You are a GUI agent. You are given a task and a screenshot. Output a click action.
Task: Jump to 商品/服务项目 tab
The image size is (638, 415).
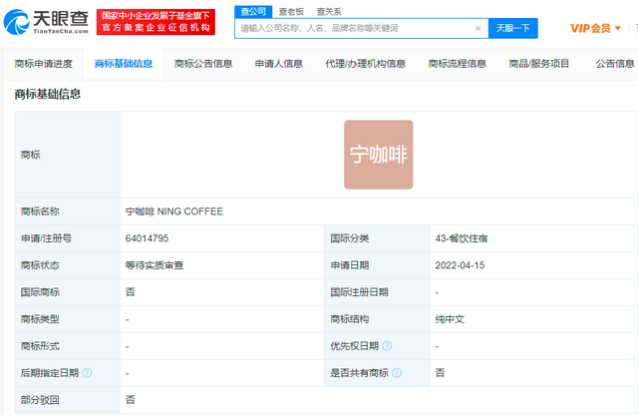pyautogui.click(x=540, y=64)
